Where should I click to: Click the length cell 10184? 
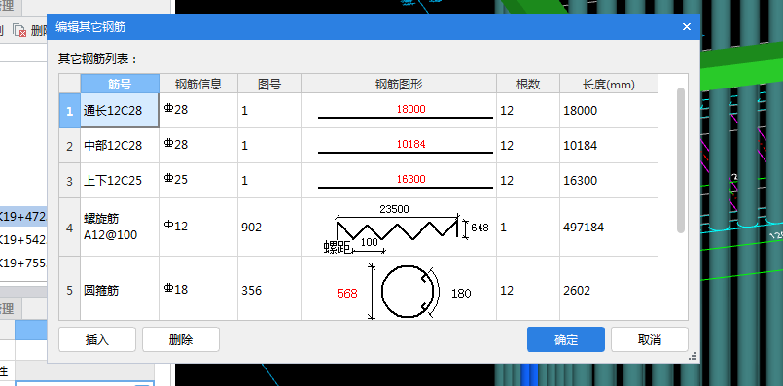pyautogui.click(x=609, y=145)
